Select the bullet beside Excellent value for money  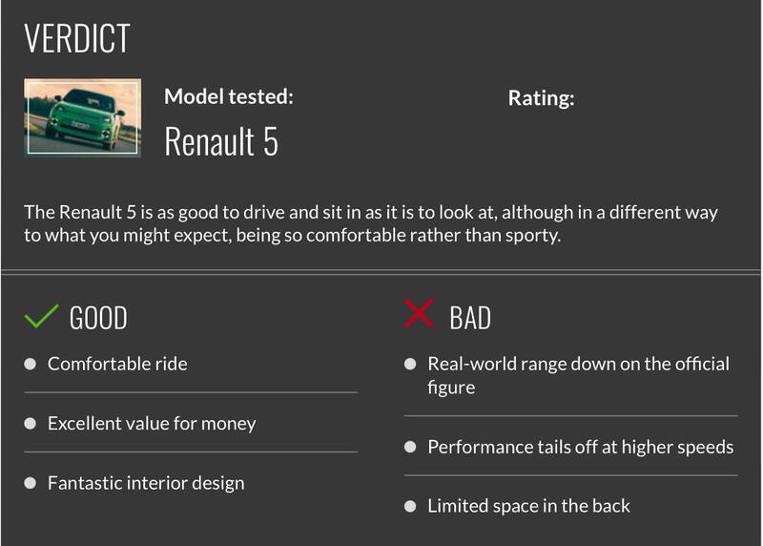31,423
